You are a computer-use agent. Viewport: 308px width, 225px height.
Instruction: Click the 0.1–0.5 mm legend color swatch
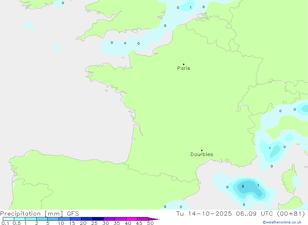click(8, 219)
